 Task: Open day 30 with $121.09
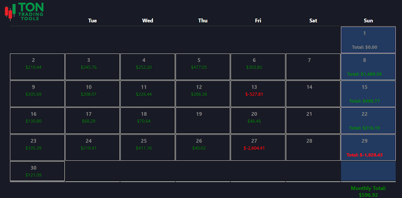click(x=37, y=171)
